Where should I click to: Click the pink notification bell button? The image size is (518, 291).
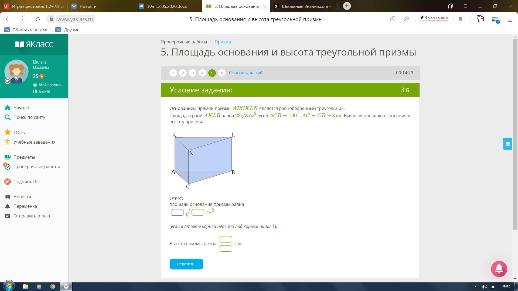pos(499,269)
